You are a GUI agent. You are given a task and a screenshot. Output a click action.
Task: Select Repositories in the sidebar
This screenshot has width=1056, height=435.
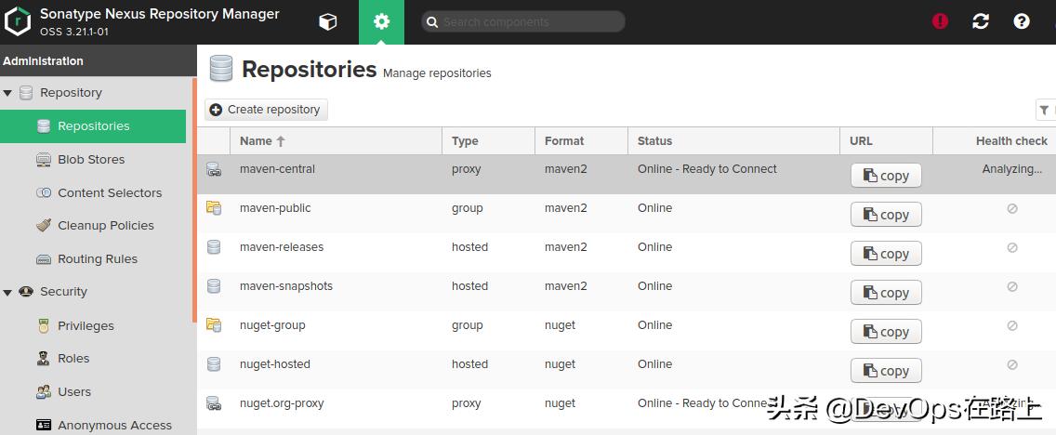tap(93, 125)
